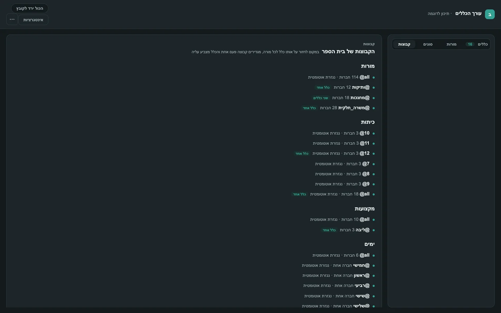Click the teal ב app logo
This screenshot has width=501, height=313.
point(490,14)
